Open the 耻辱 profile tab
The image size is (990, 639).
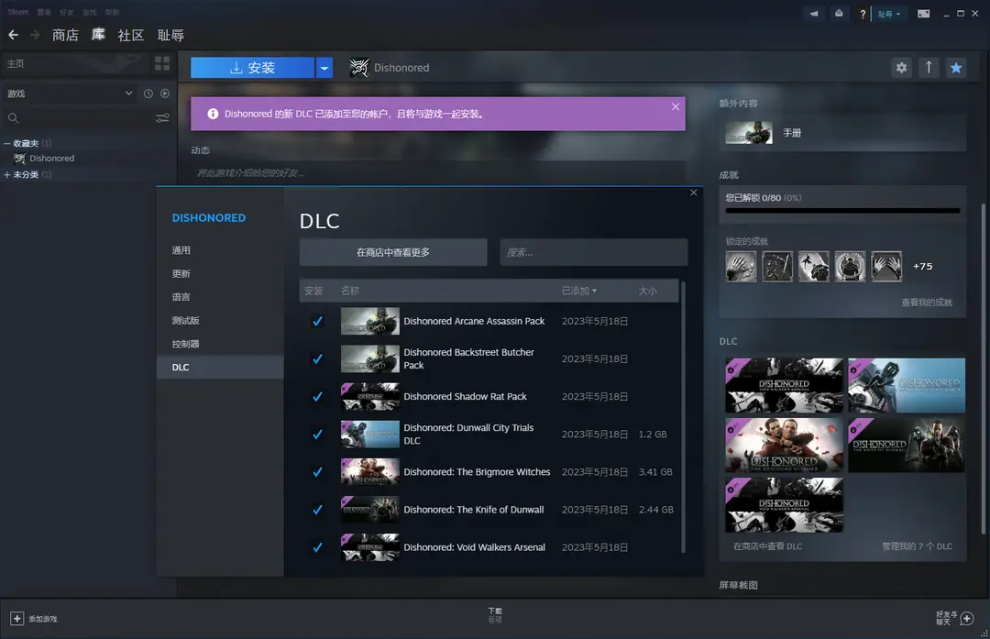[170, 36]
